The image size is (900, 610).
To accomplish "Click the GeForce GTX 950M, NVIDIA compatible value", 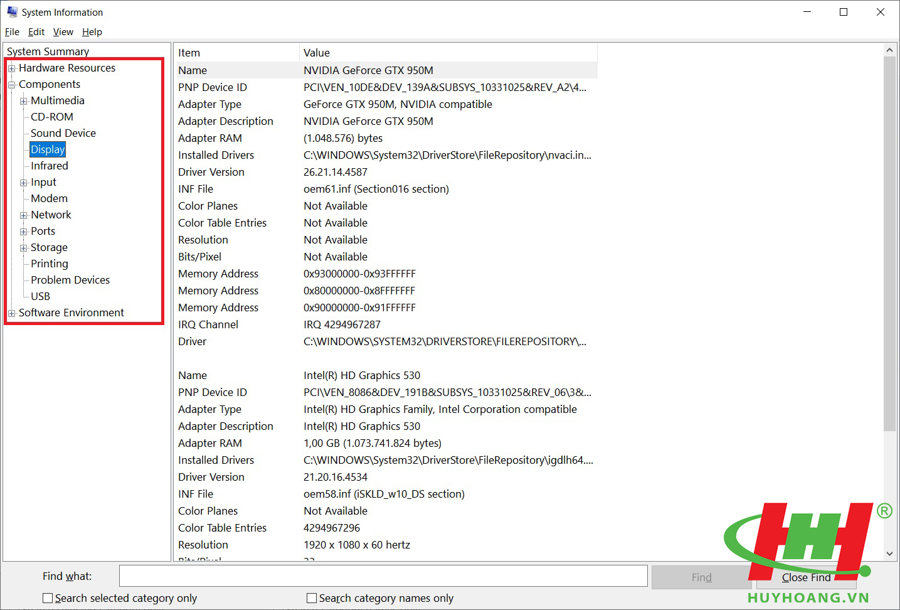I will 398,104.
